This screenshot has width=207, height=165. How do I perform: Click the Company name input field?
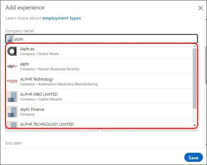101,39
